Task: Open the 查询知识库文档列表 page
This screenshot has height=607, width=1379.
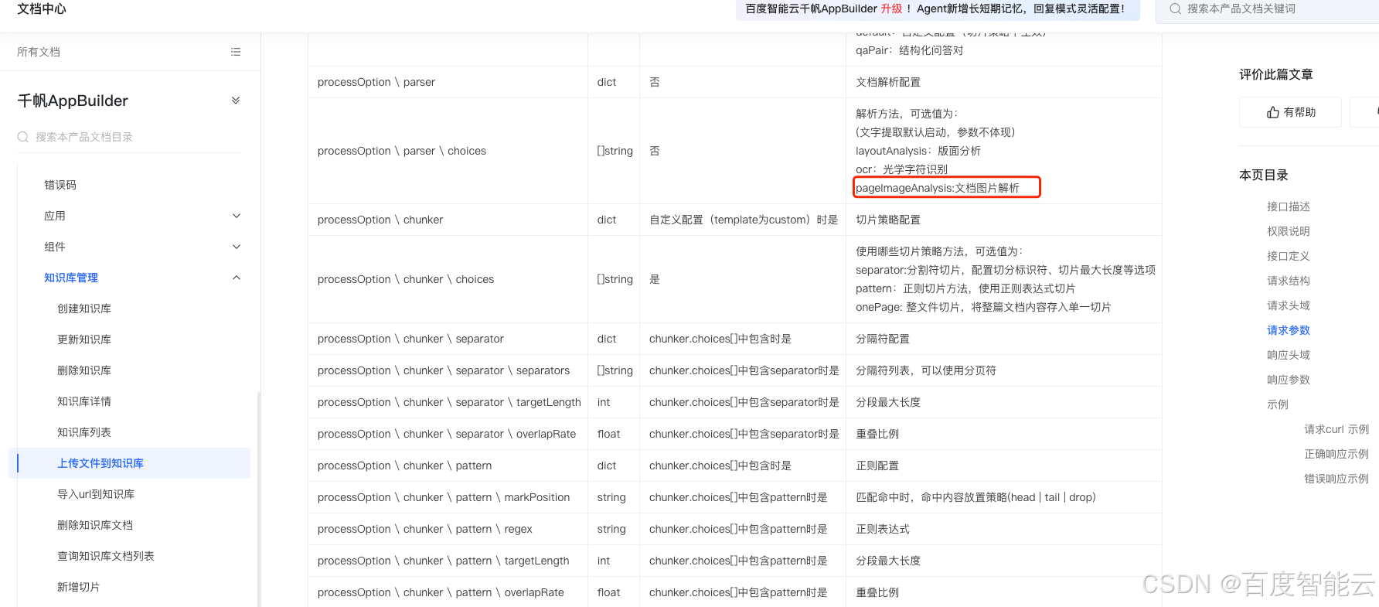Action: tap(106, 556)
